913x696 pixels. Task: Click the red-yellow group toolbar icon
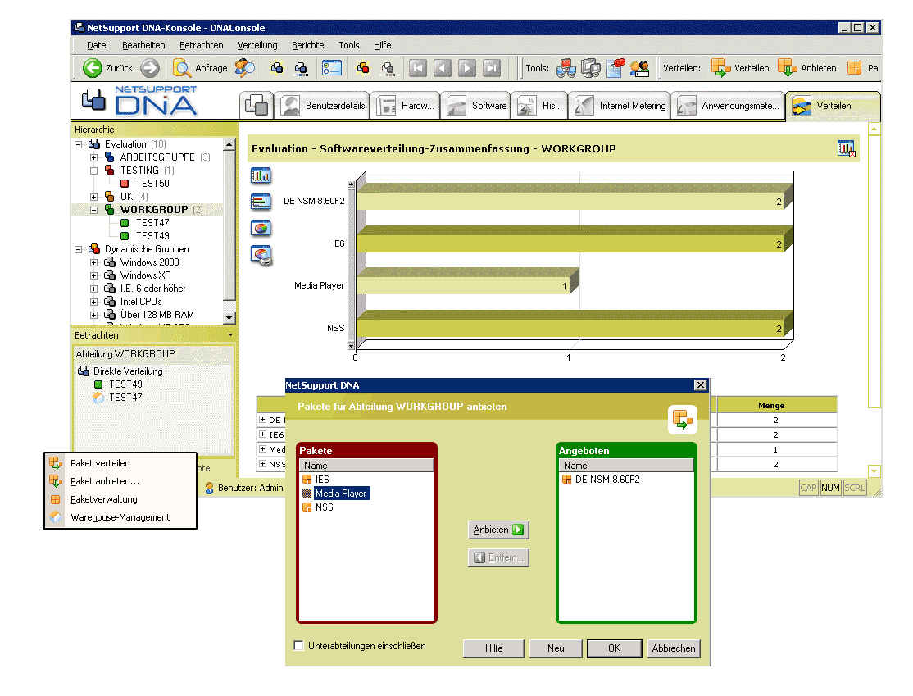[x=363, y=68]
